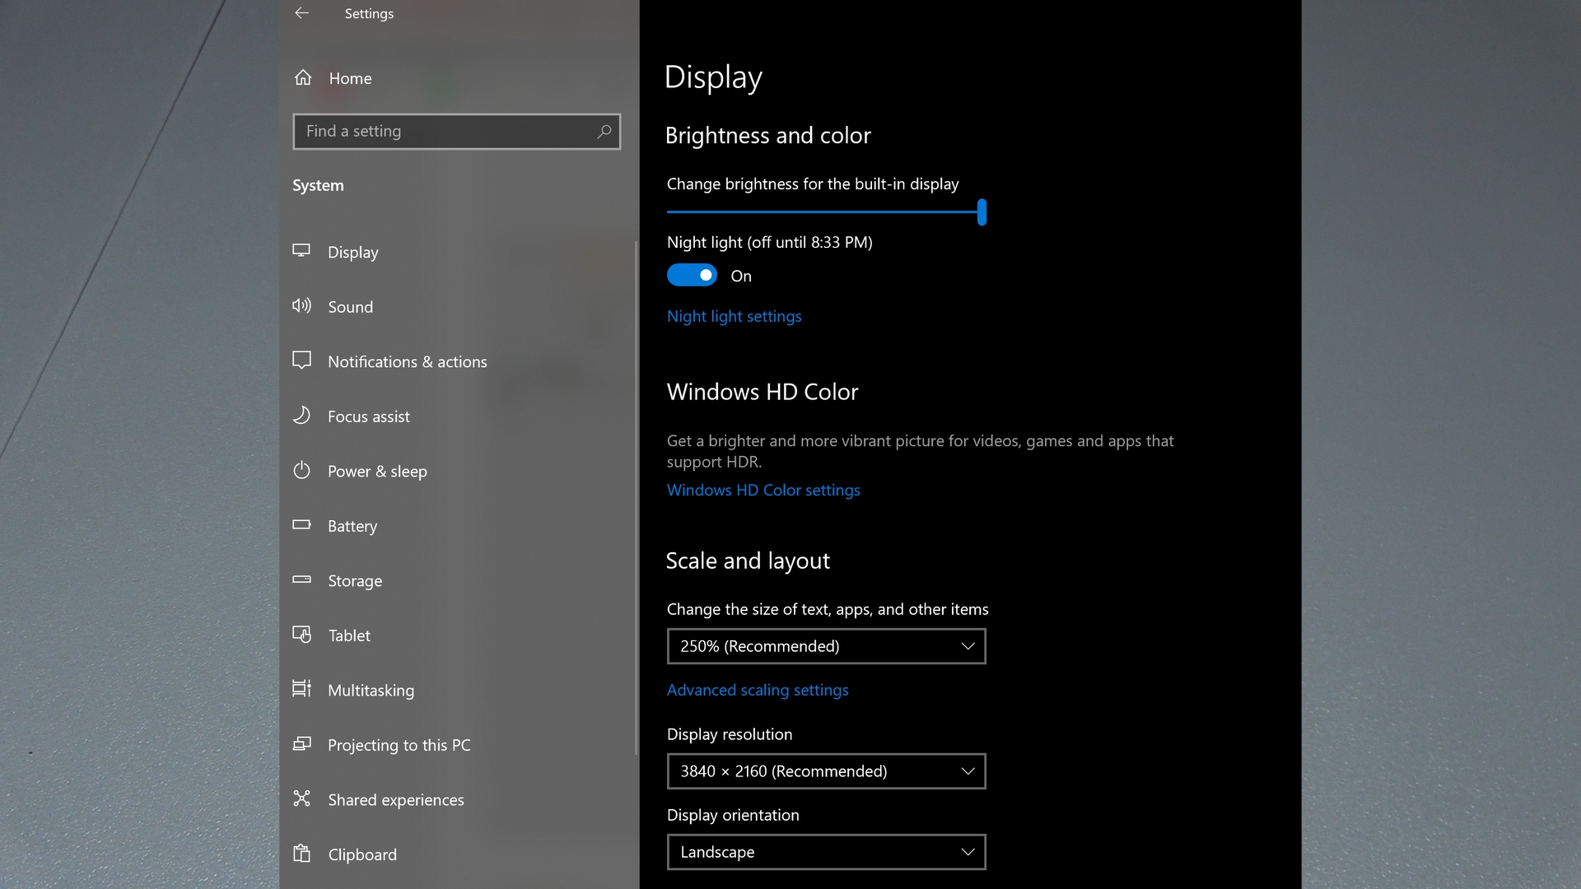1581x889 pixels.
Task: Click the Display settings icon
Action: (302, 249)
